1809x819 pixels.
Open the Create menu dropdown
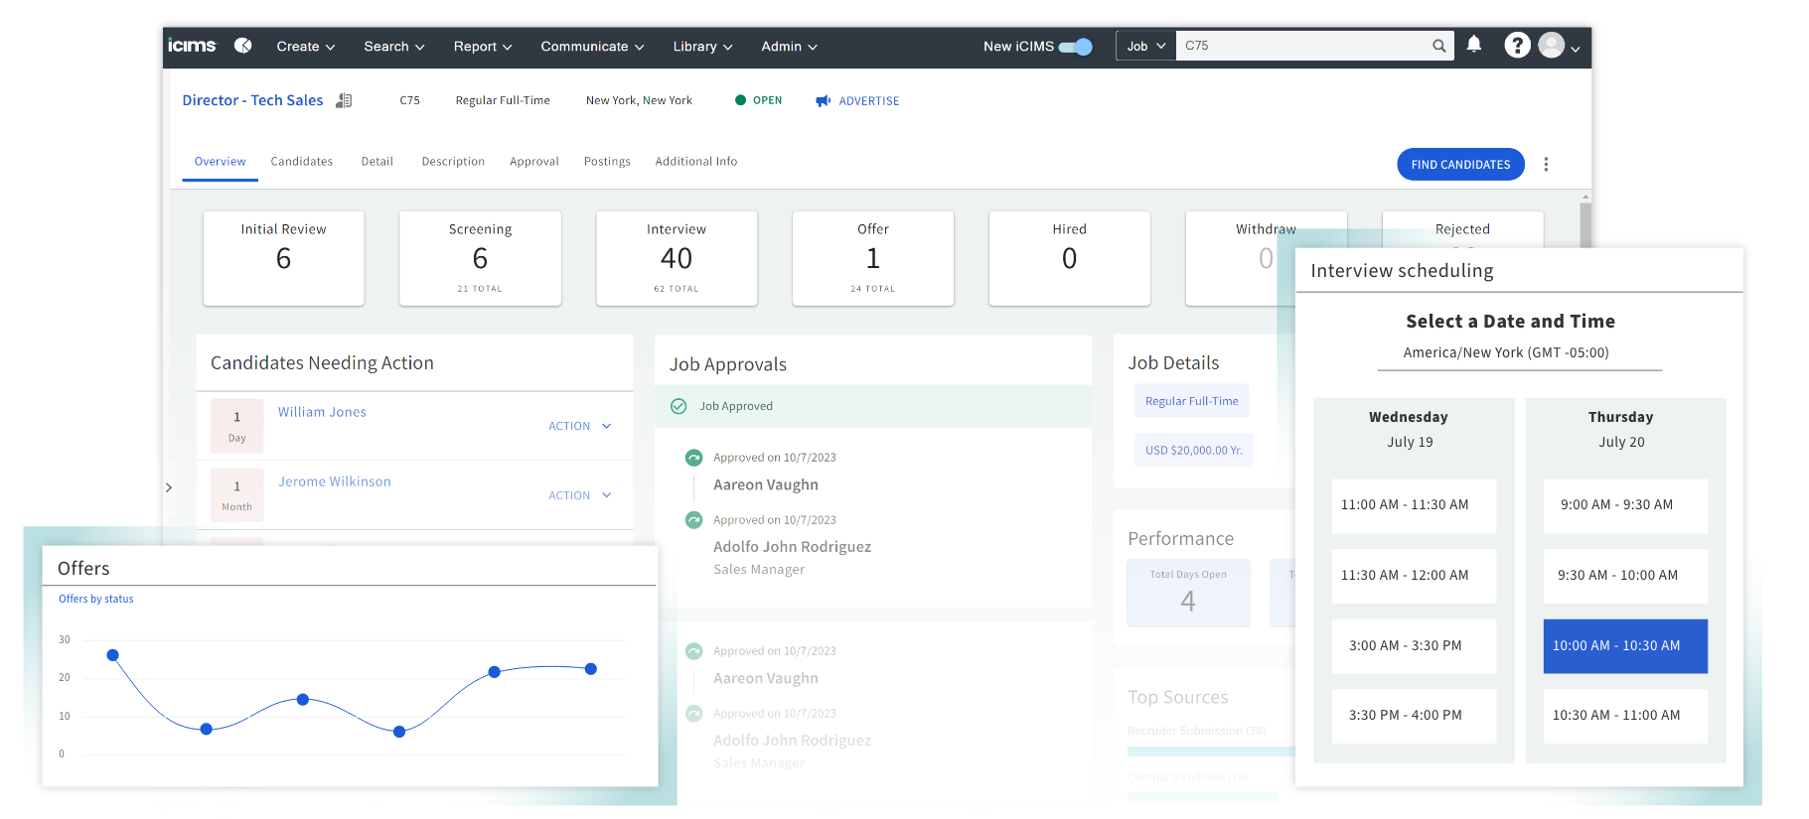(x=305, y=47)
